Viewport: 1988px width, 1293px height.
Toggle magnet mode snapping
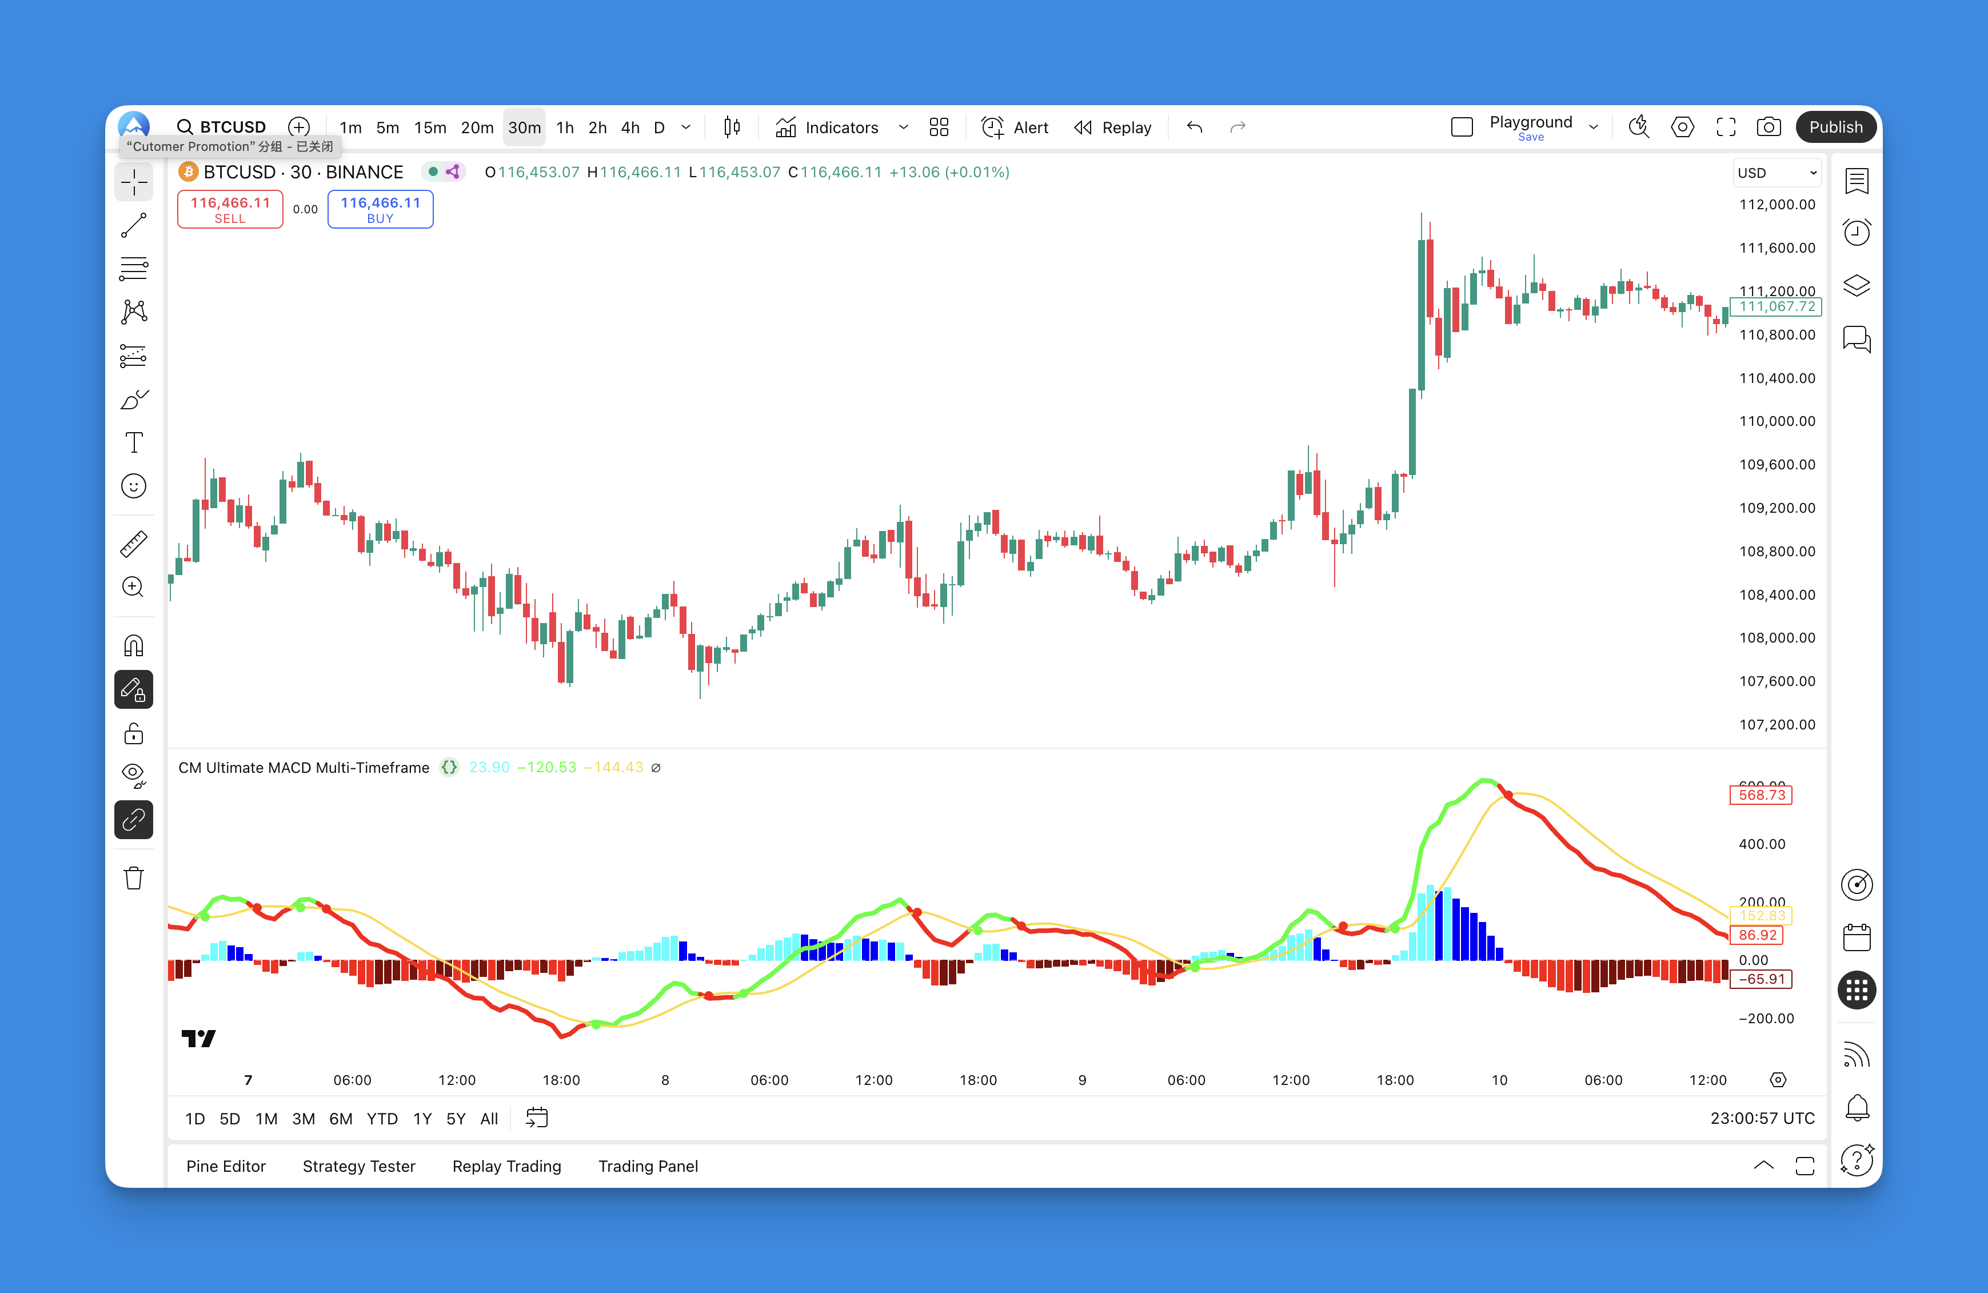[134, 646]
